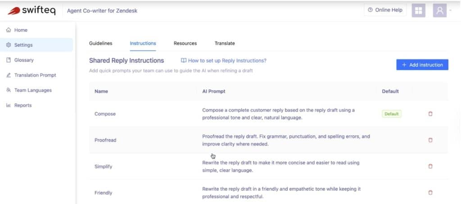Click the Default column header
The image size is (461, 204).
point(390,91)
